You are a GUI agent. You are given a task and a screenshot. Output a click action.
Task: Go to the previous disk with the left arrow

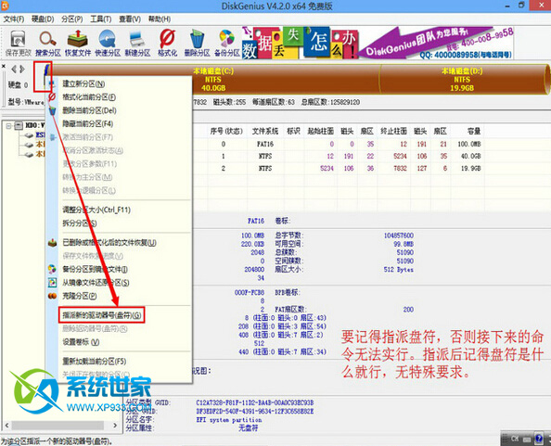click(x=14, y=70)
